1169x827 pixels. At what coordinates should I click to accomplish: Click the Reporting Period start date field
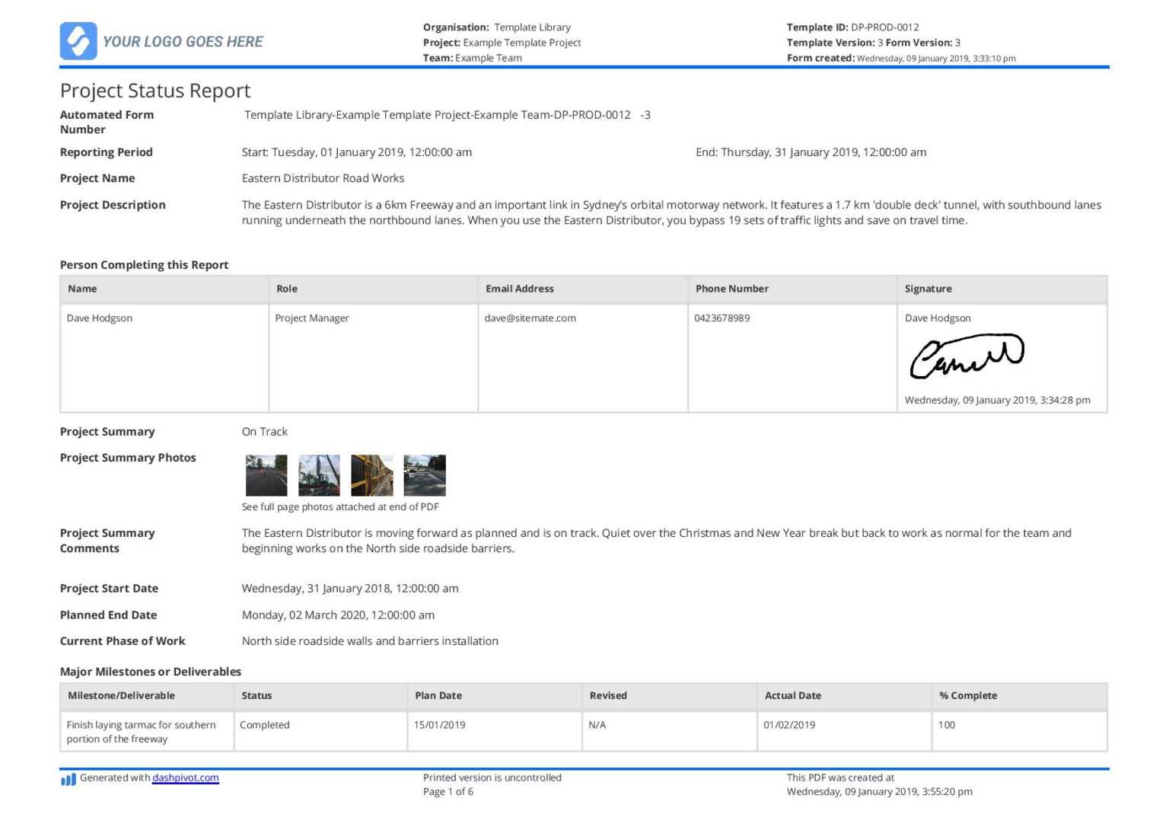pos(356,152)
